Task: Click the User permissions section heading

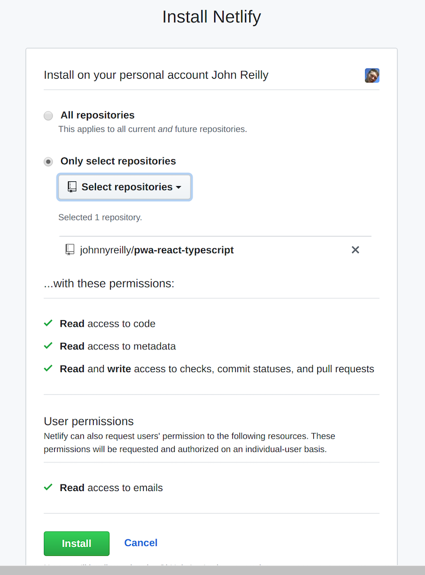Action: 88,421
